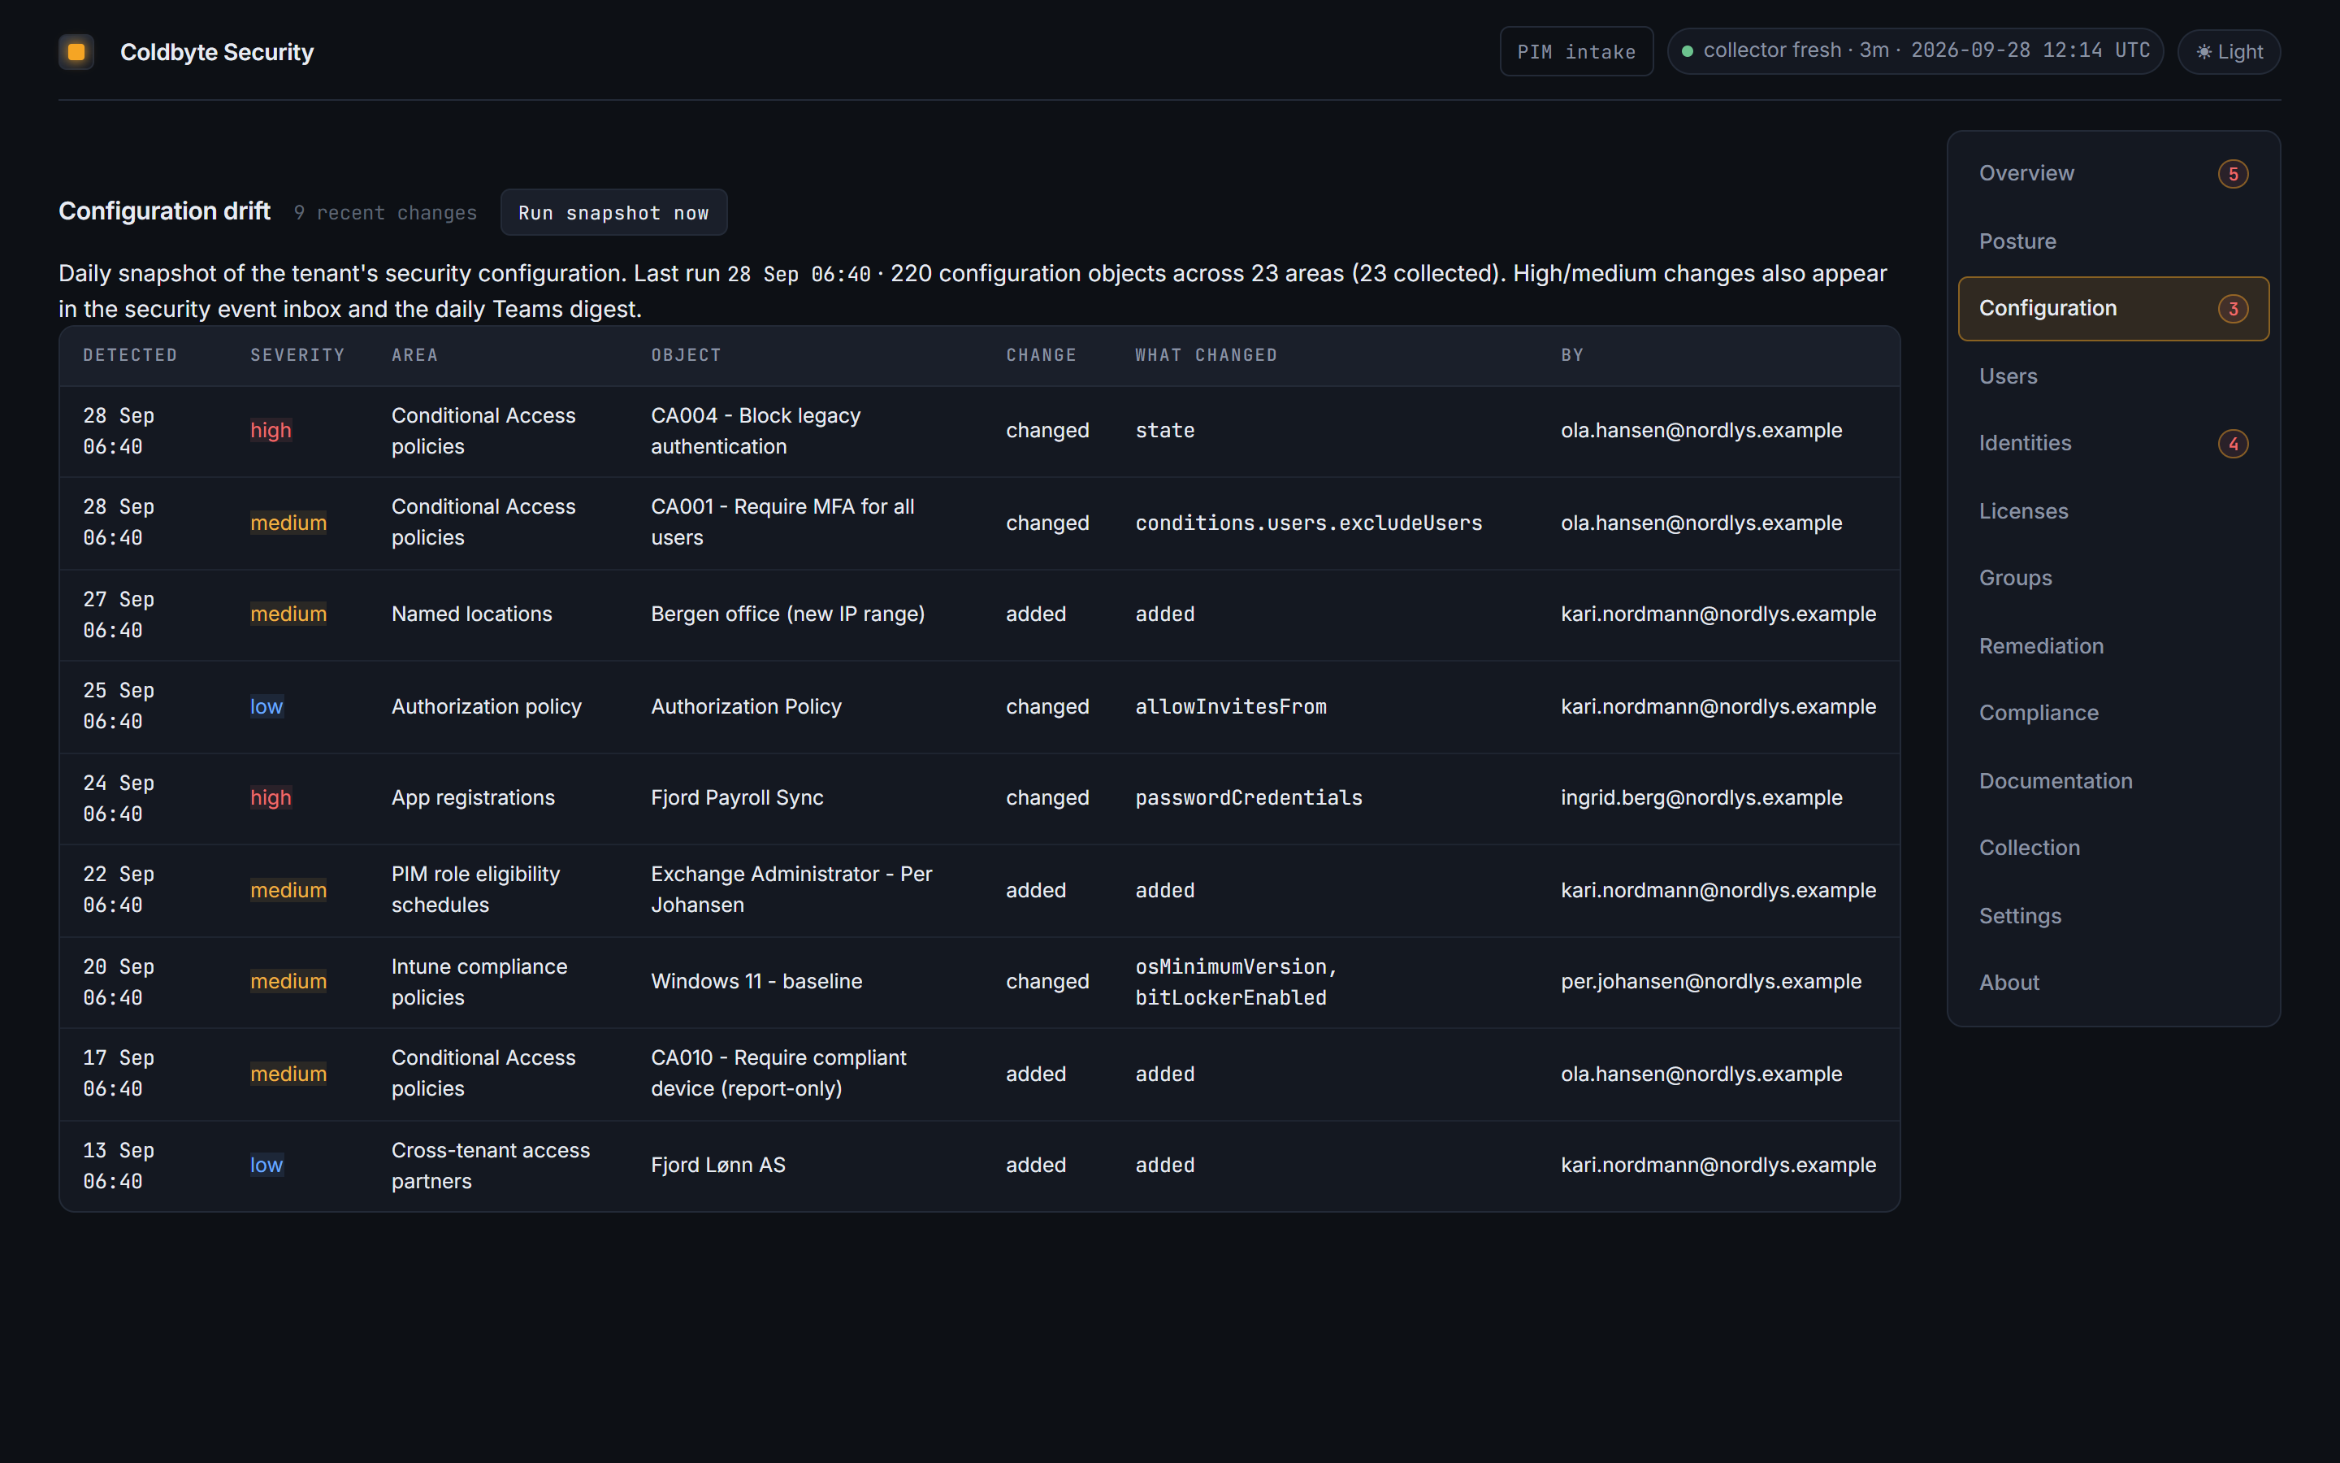This screenshot has height=1463, width=2340.
Task: Click 'CA004 - Block legacy authentication' object
Action: pyautogui.click(x=756, y=431)
